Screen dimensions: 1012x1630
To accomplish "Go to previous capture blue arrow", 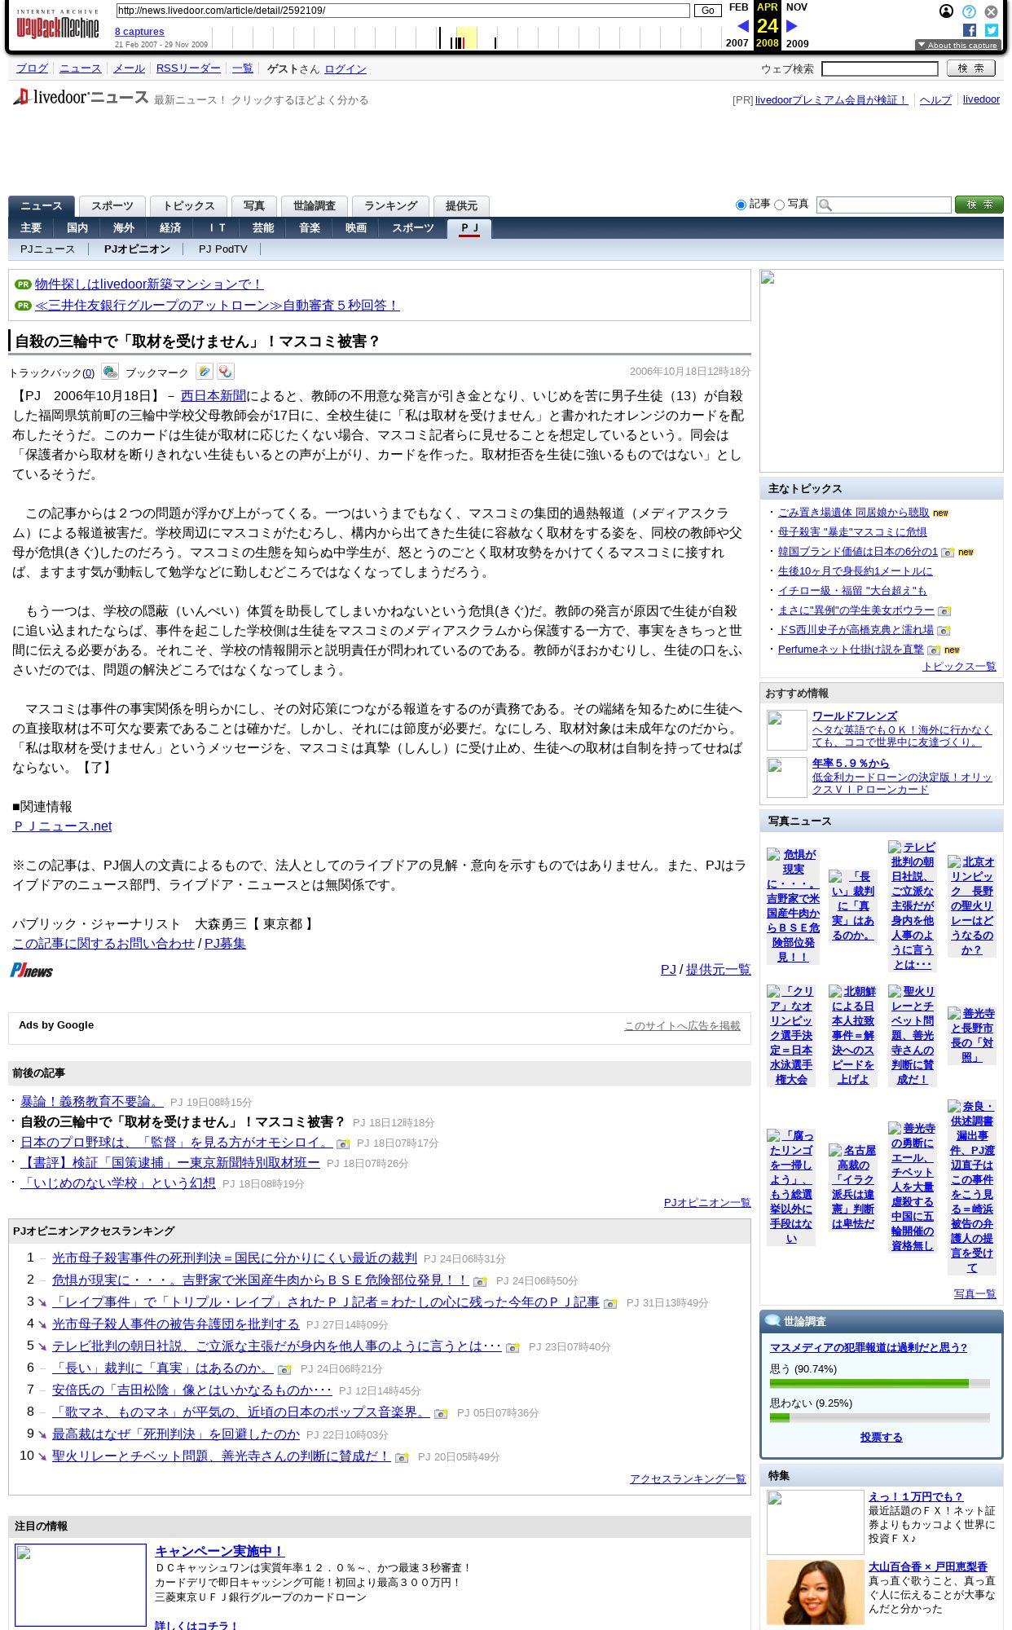I will (743, 26).
